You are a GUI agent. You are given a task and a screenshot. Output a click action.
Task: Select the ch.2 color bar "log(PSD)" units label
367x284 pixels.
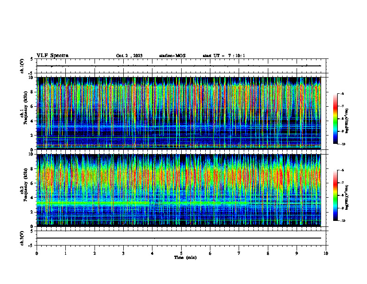(x=347, y=197)
